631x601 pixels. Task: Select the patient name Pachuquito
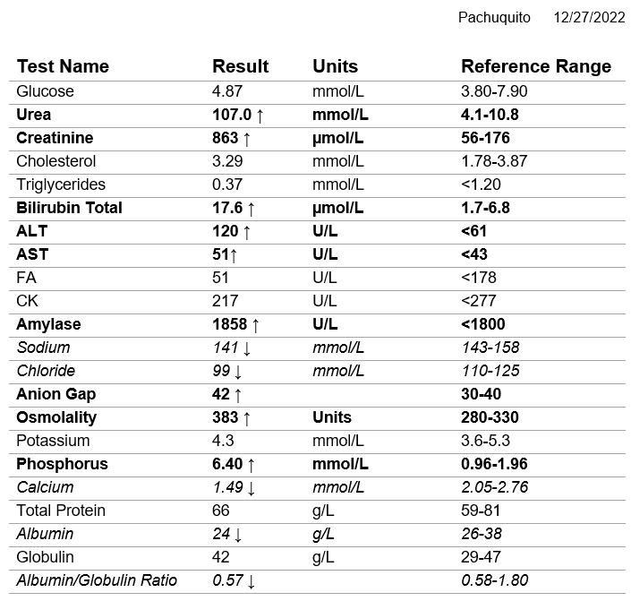(x=494, y=18)
